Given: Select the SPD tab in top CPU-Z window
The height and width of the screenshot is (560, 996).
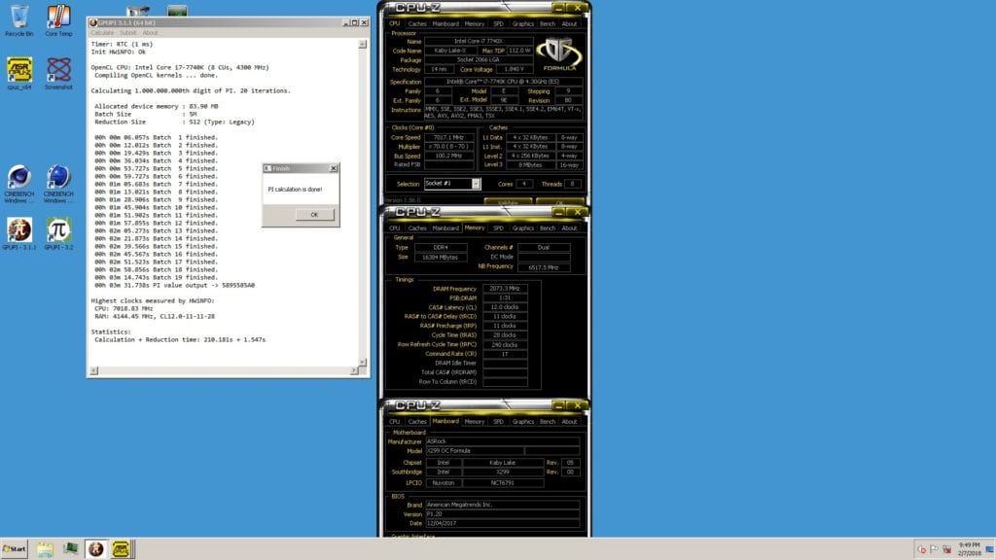Looking at the screenshot, I should click(499, 24).
